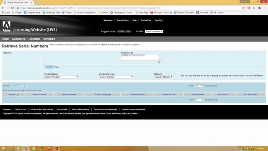The image size is (268, 151).
Task: Expand the Select Platform dropdown
Action: (x=163, y=77)
